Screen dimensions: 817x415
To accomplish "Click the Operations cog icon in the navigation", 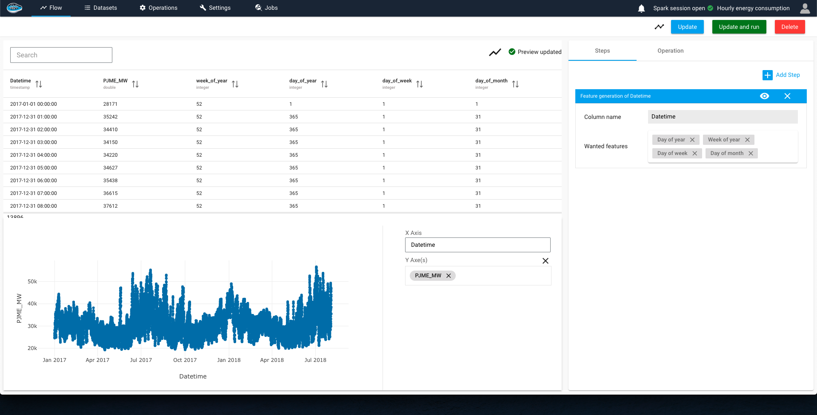I will tap(142, 7).
